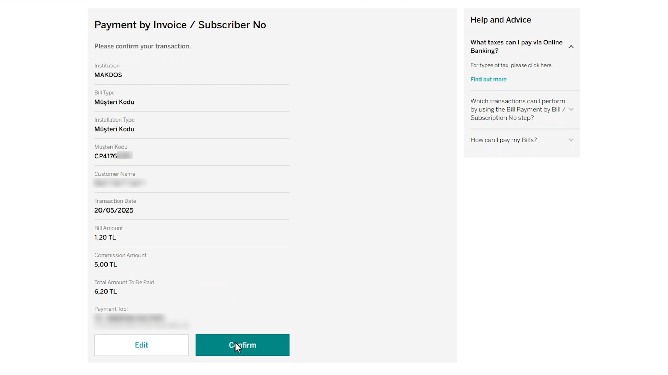The width and height of the screenshot is (668, 375).
Task: Click the Bill Amount 1,20 TL
Action: (x=105, y=237)
